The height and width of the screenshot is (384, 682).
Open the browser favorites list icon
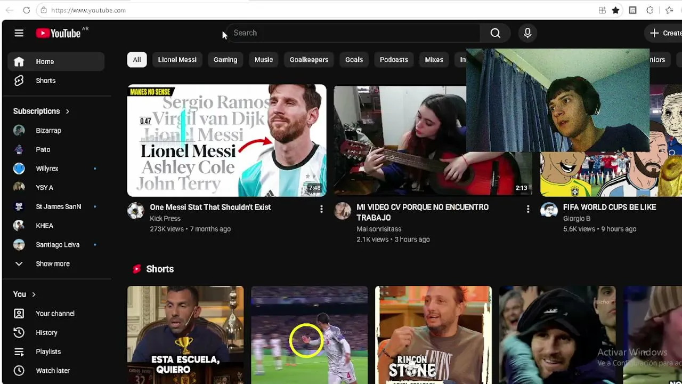pos(669,10)
